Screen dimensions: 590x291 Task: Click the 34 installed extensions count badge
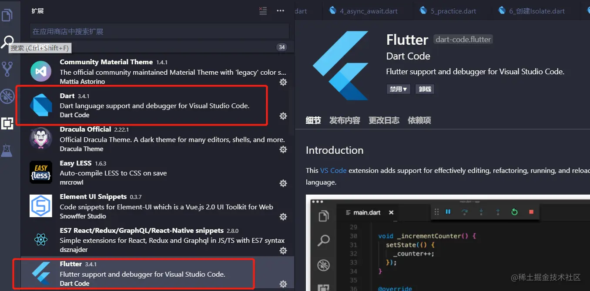[x=282, y=47]
